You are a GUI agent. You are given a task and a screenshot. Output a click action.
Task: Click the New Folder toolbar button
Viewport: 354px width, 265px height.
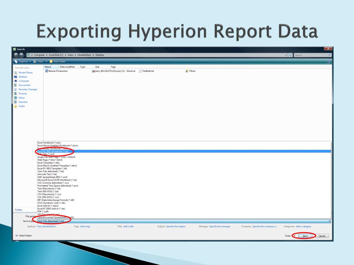coord(58,61)
